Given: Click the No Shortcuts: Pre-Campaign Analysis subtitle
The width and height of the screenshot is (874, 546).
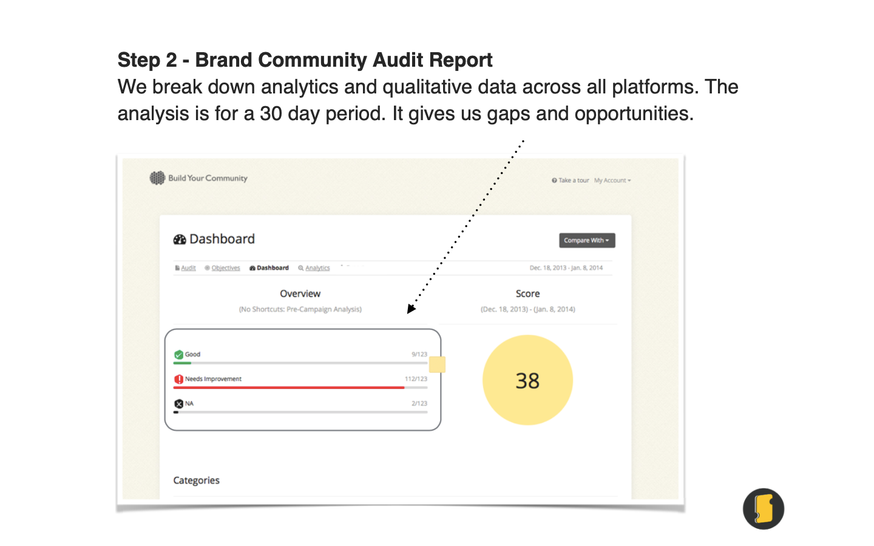Looking at the screenshot, I should [300, 309].
